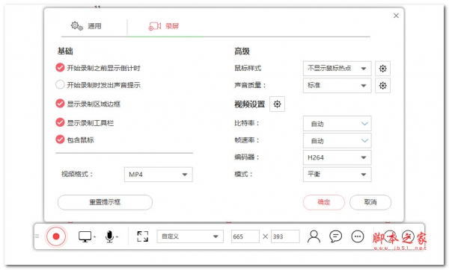Expand the 比特率 自动 dropdown

(x=337, y=124)
